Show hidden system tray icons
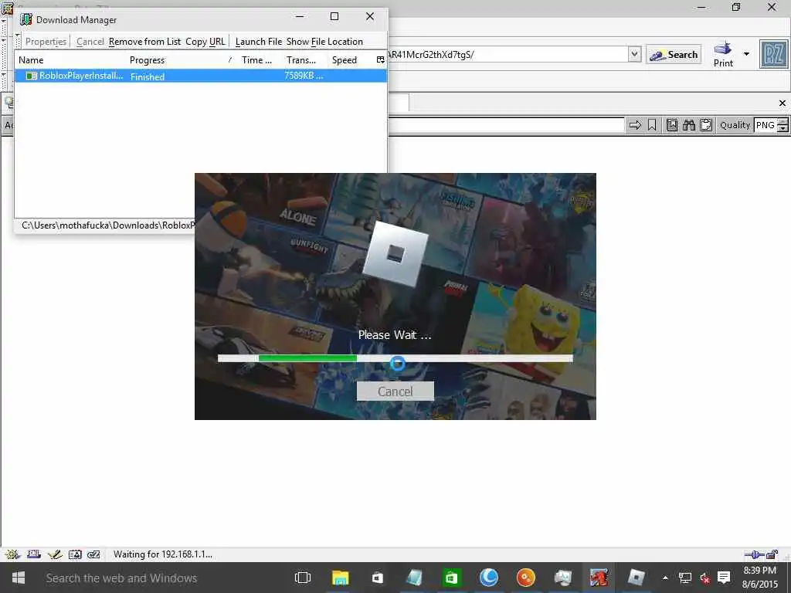The height and width of the screenshot is (593, 791). (x=665, y=578)
